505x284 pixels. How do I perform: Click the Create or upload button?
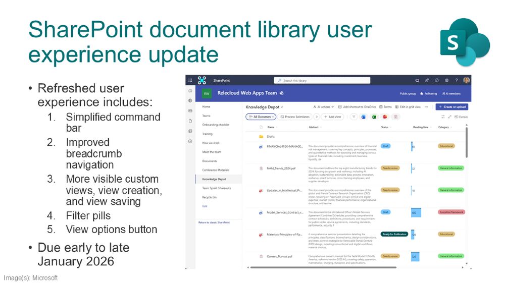click(452, 107)
